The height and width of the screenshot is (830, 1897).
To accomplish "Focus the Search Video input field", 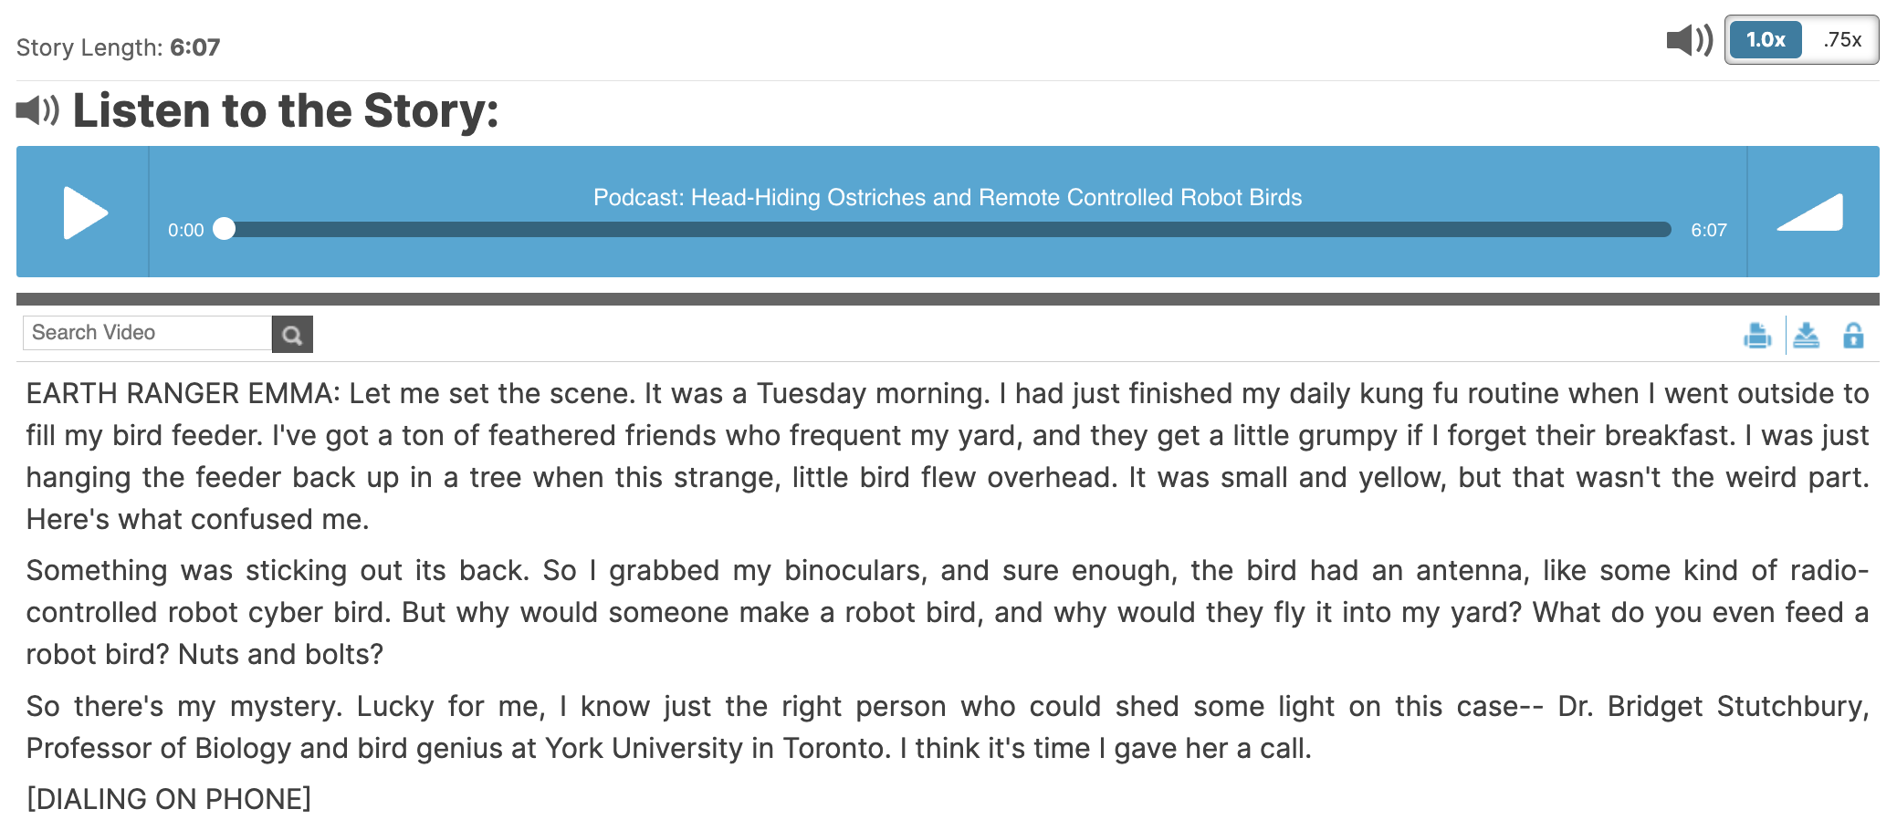I will coord(148,333).
